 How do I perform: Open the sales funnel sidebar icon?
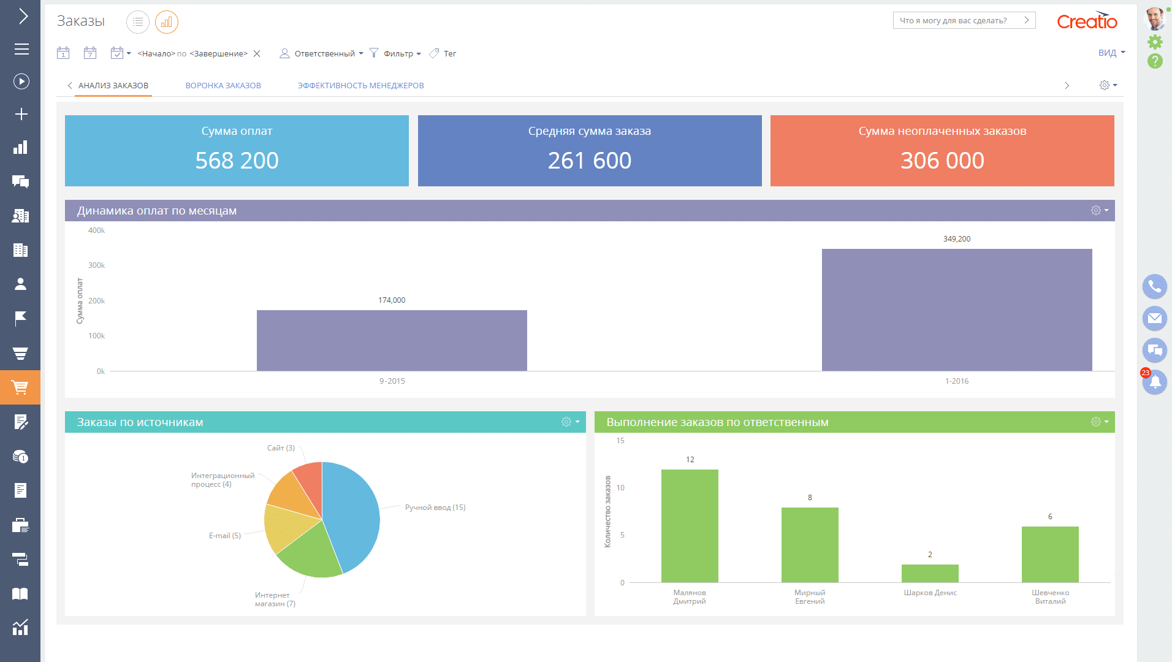[20, 353]
